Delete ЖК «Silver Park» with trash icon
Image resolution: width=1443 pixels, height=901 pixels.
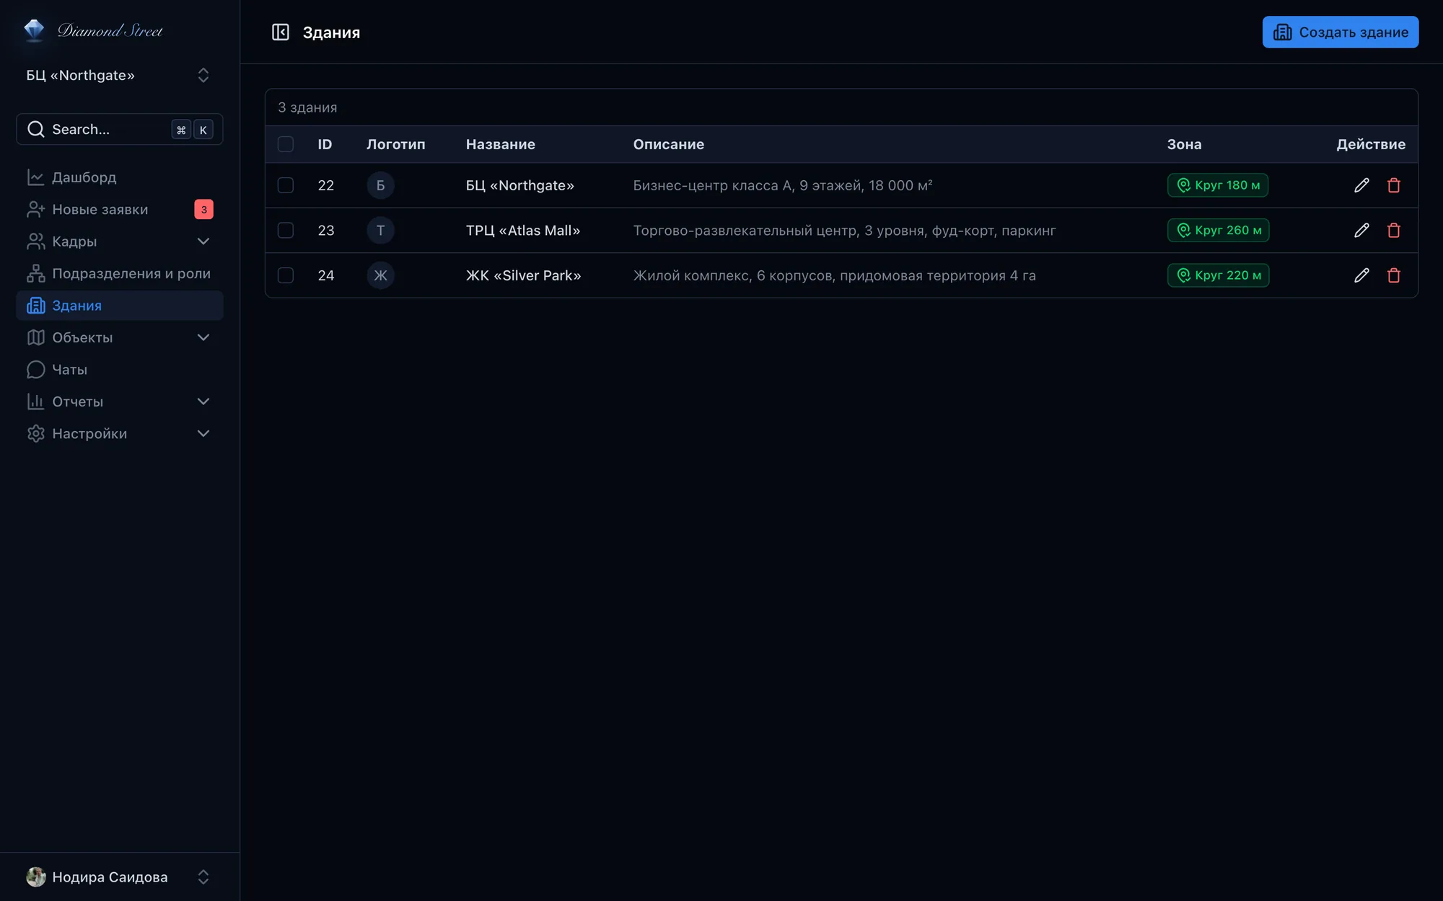tap(1393, 275)
